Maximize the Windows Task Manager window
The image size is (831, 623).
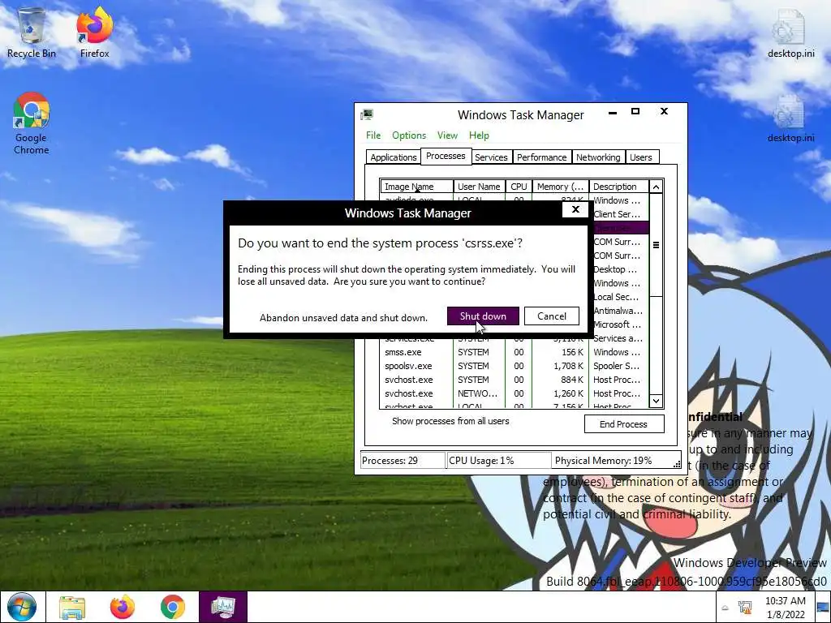point(635,111)
